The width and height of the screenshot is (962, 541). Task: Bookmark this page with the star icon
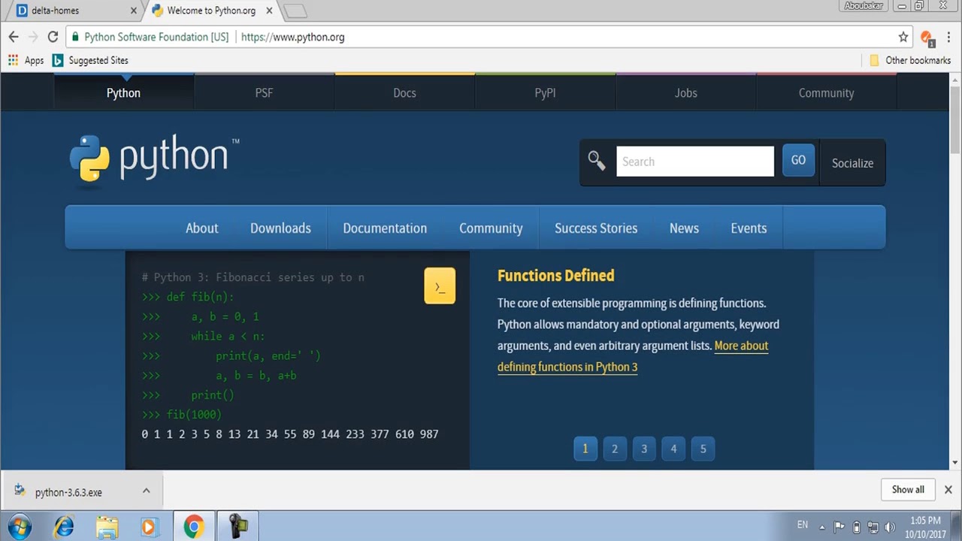pyautogui.click(x=903, y=37)
